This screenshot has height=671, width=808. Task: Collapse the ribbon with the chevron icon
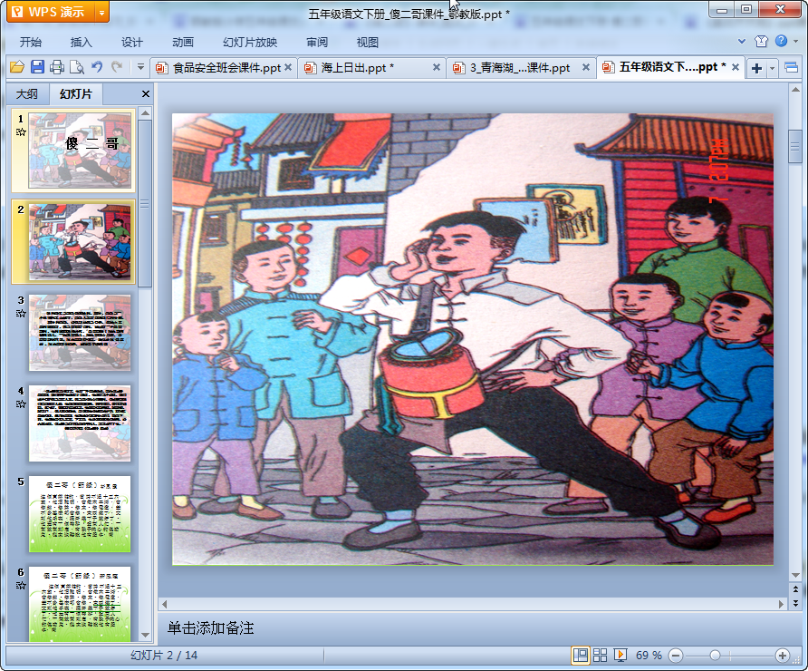742,42
